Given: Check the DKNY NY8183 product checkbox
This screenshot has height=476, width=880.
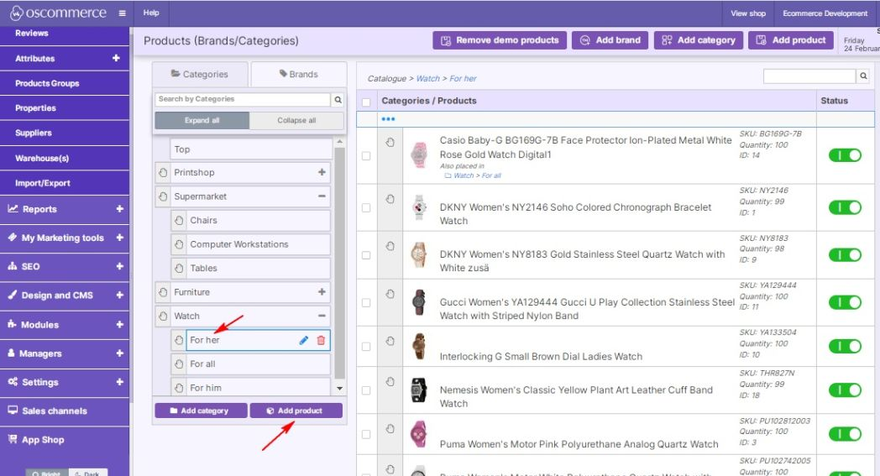Looking at the screenshot, I should click(366, 255).
